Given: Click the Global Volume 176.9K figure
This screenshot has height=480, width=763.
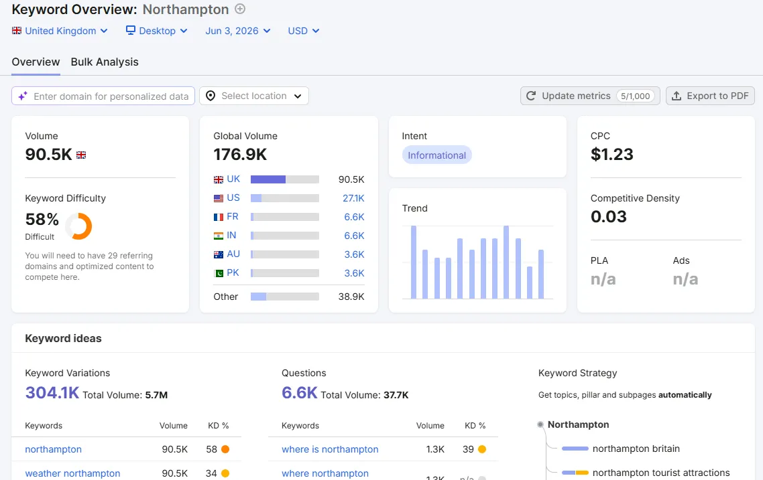Looking at the screenshot, I should [240, 155].
